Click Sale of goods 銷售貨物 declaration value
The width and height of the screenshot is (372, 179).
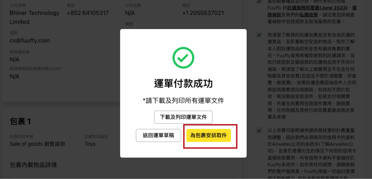37,144
